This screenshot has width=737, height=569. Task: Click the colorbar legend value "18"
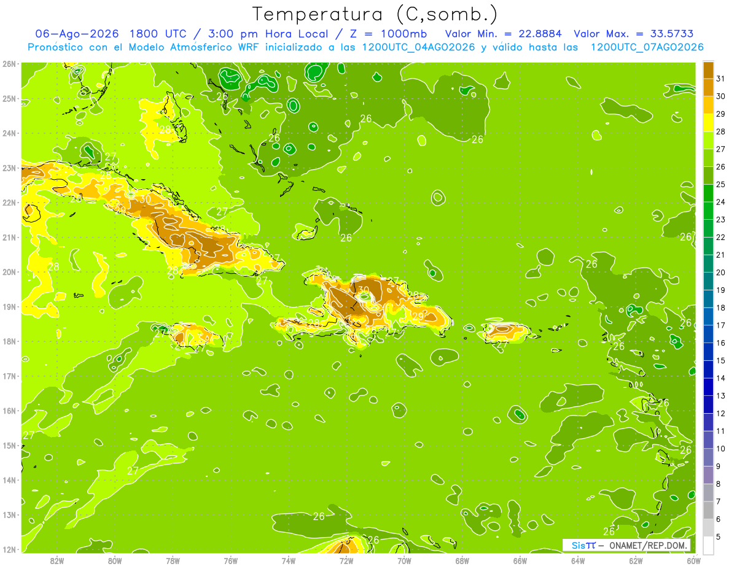pyautogui.click(x=720, y=308)
